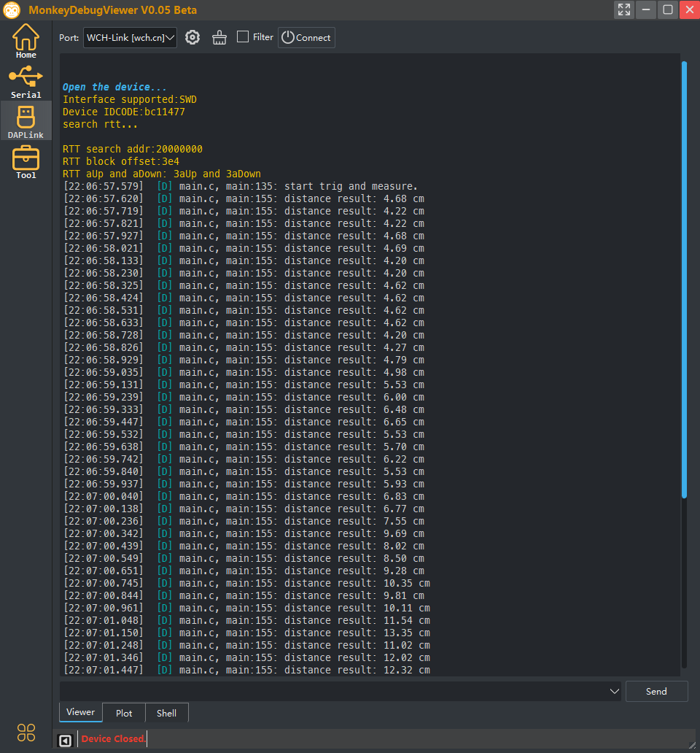Viewport: 700px width, 753px height.
Task: Open the four-squares apps icon in sidebar
Action: (x=26, y=733)
